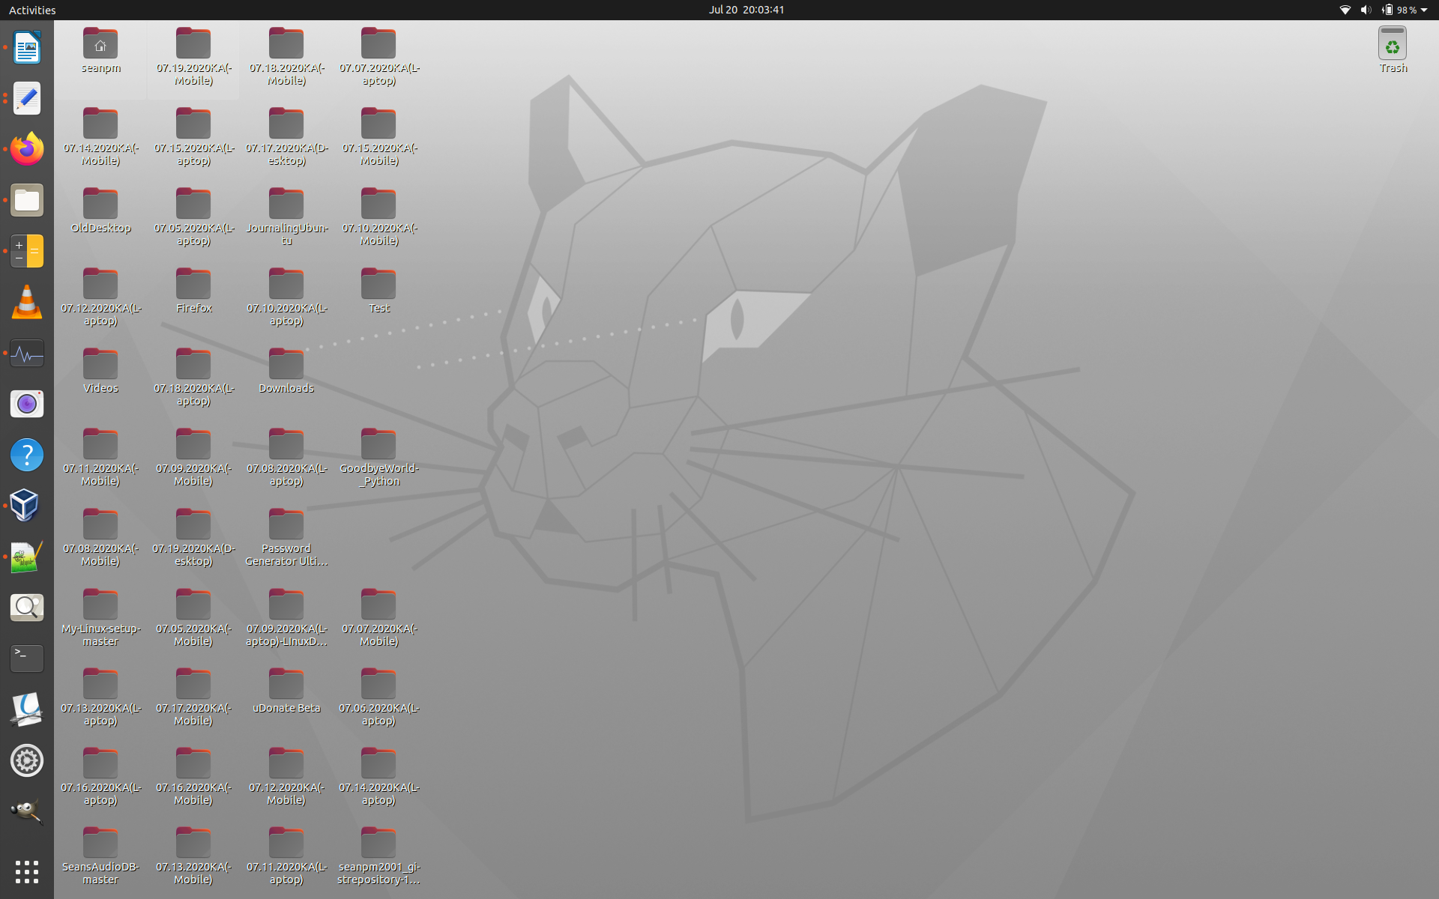Viewport: 1439px width, 899px height.
Task: Select folder 07.18.2020KA(L-aptop)
Action: 193,377
